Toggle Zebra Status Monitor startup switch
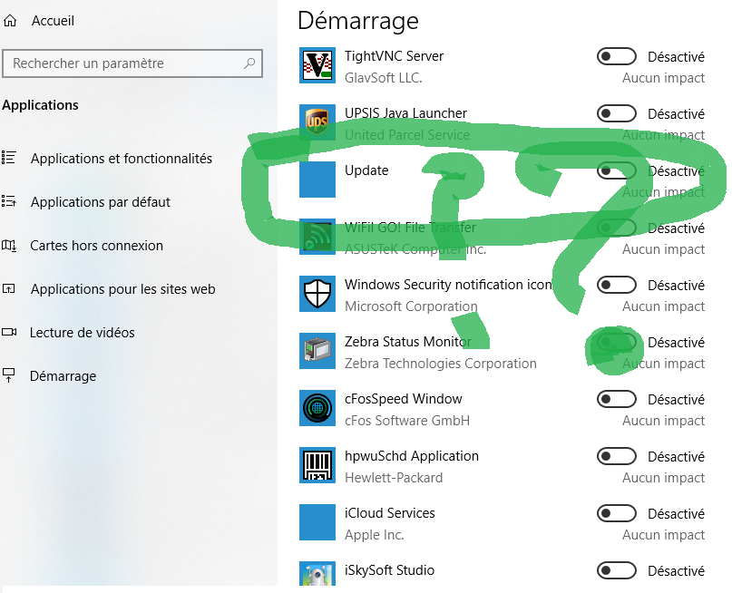This screenshot has height=593, width=732. coord(616,342)
